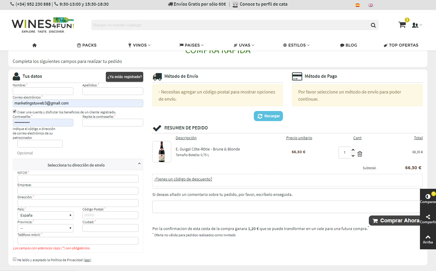The image size is (436, 271).
Task: Open the Provincia dropdown
Action: pos(45,228)
